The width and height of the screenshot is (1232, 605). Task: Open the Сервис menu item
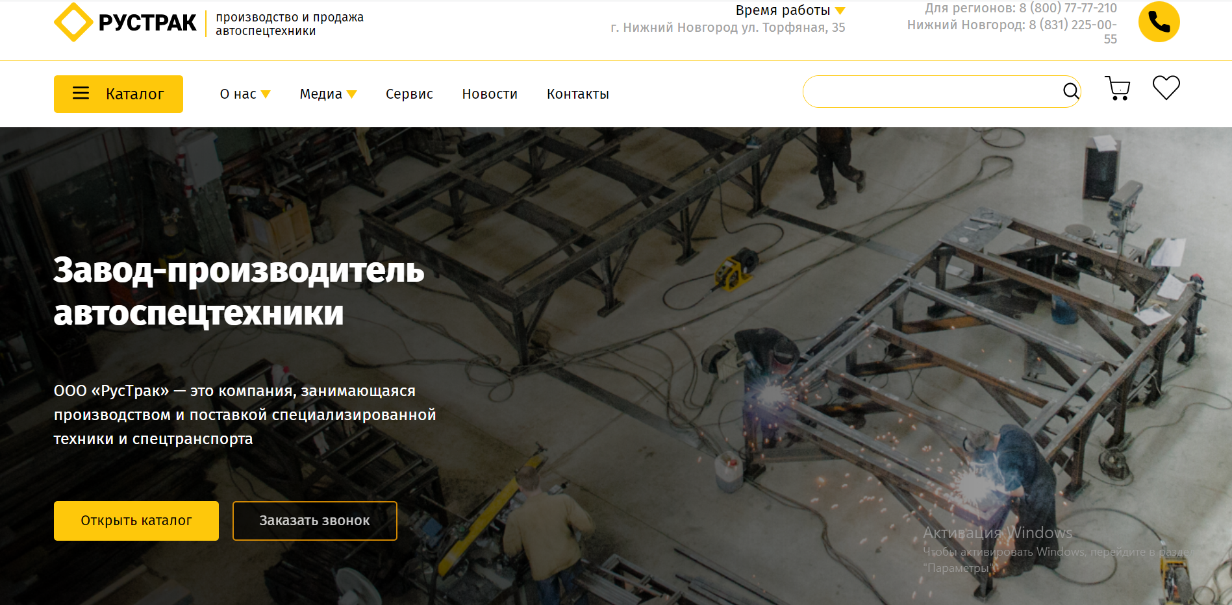click(x=409, y=94)
